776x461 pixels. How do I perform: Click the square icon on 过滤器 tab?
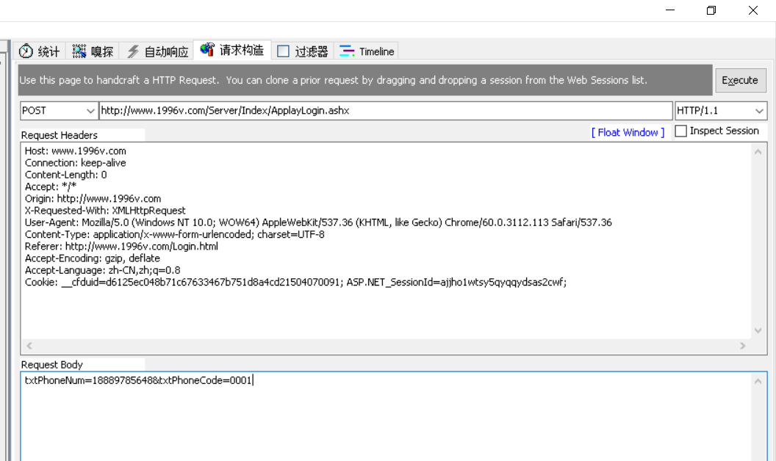click(283, 51)
